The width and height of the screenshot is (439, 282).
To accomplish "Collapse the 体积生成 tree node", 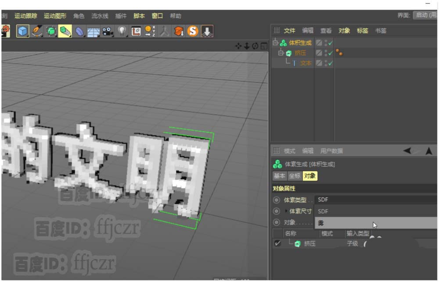I will click(x=275, y=43).
